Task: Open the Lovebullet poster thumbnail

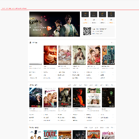Action: point(94,134)
